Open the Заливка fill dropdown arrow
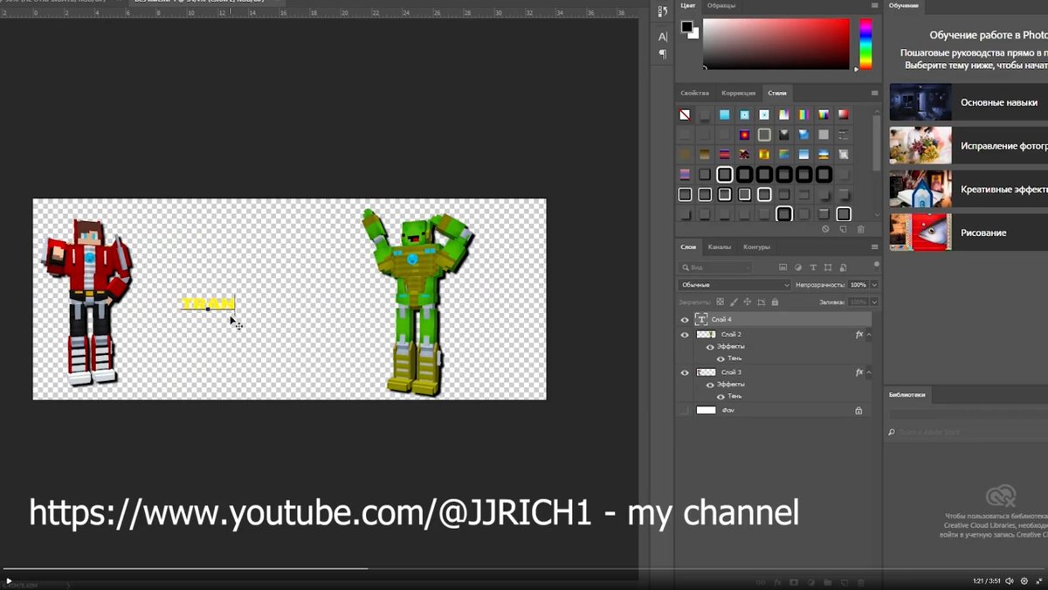 point(874,302)
